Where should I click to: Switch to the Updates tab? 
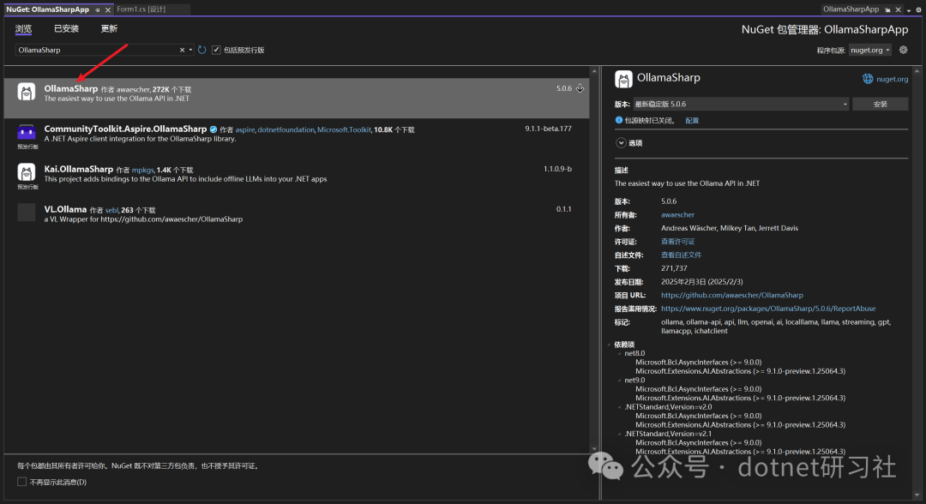[x=109, y=28]
